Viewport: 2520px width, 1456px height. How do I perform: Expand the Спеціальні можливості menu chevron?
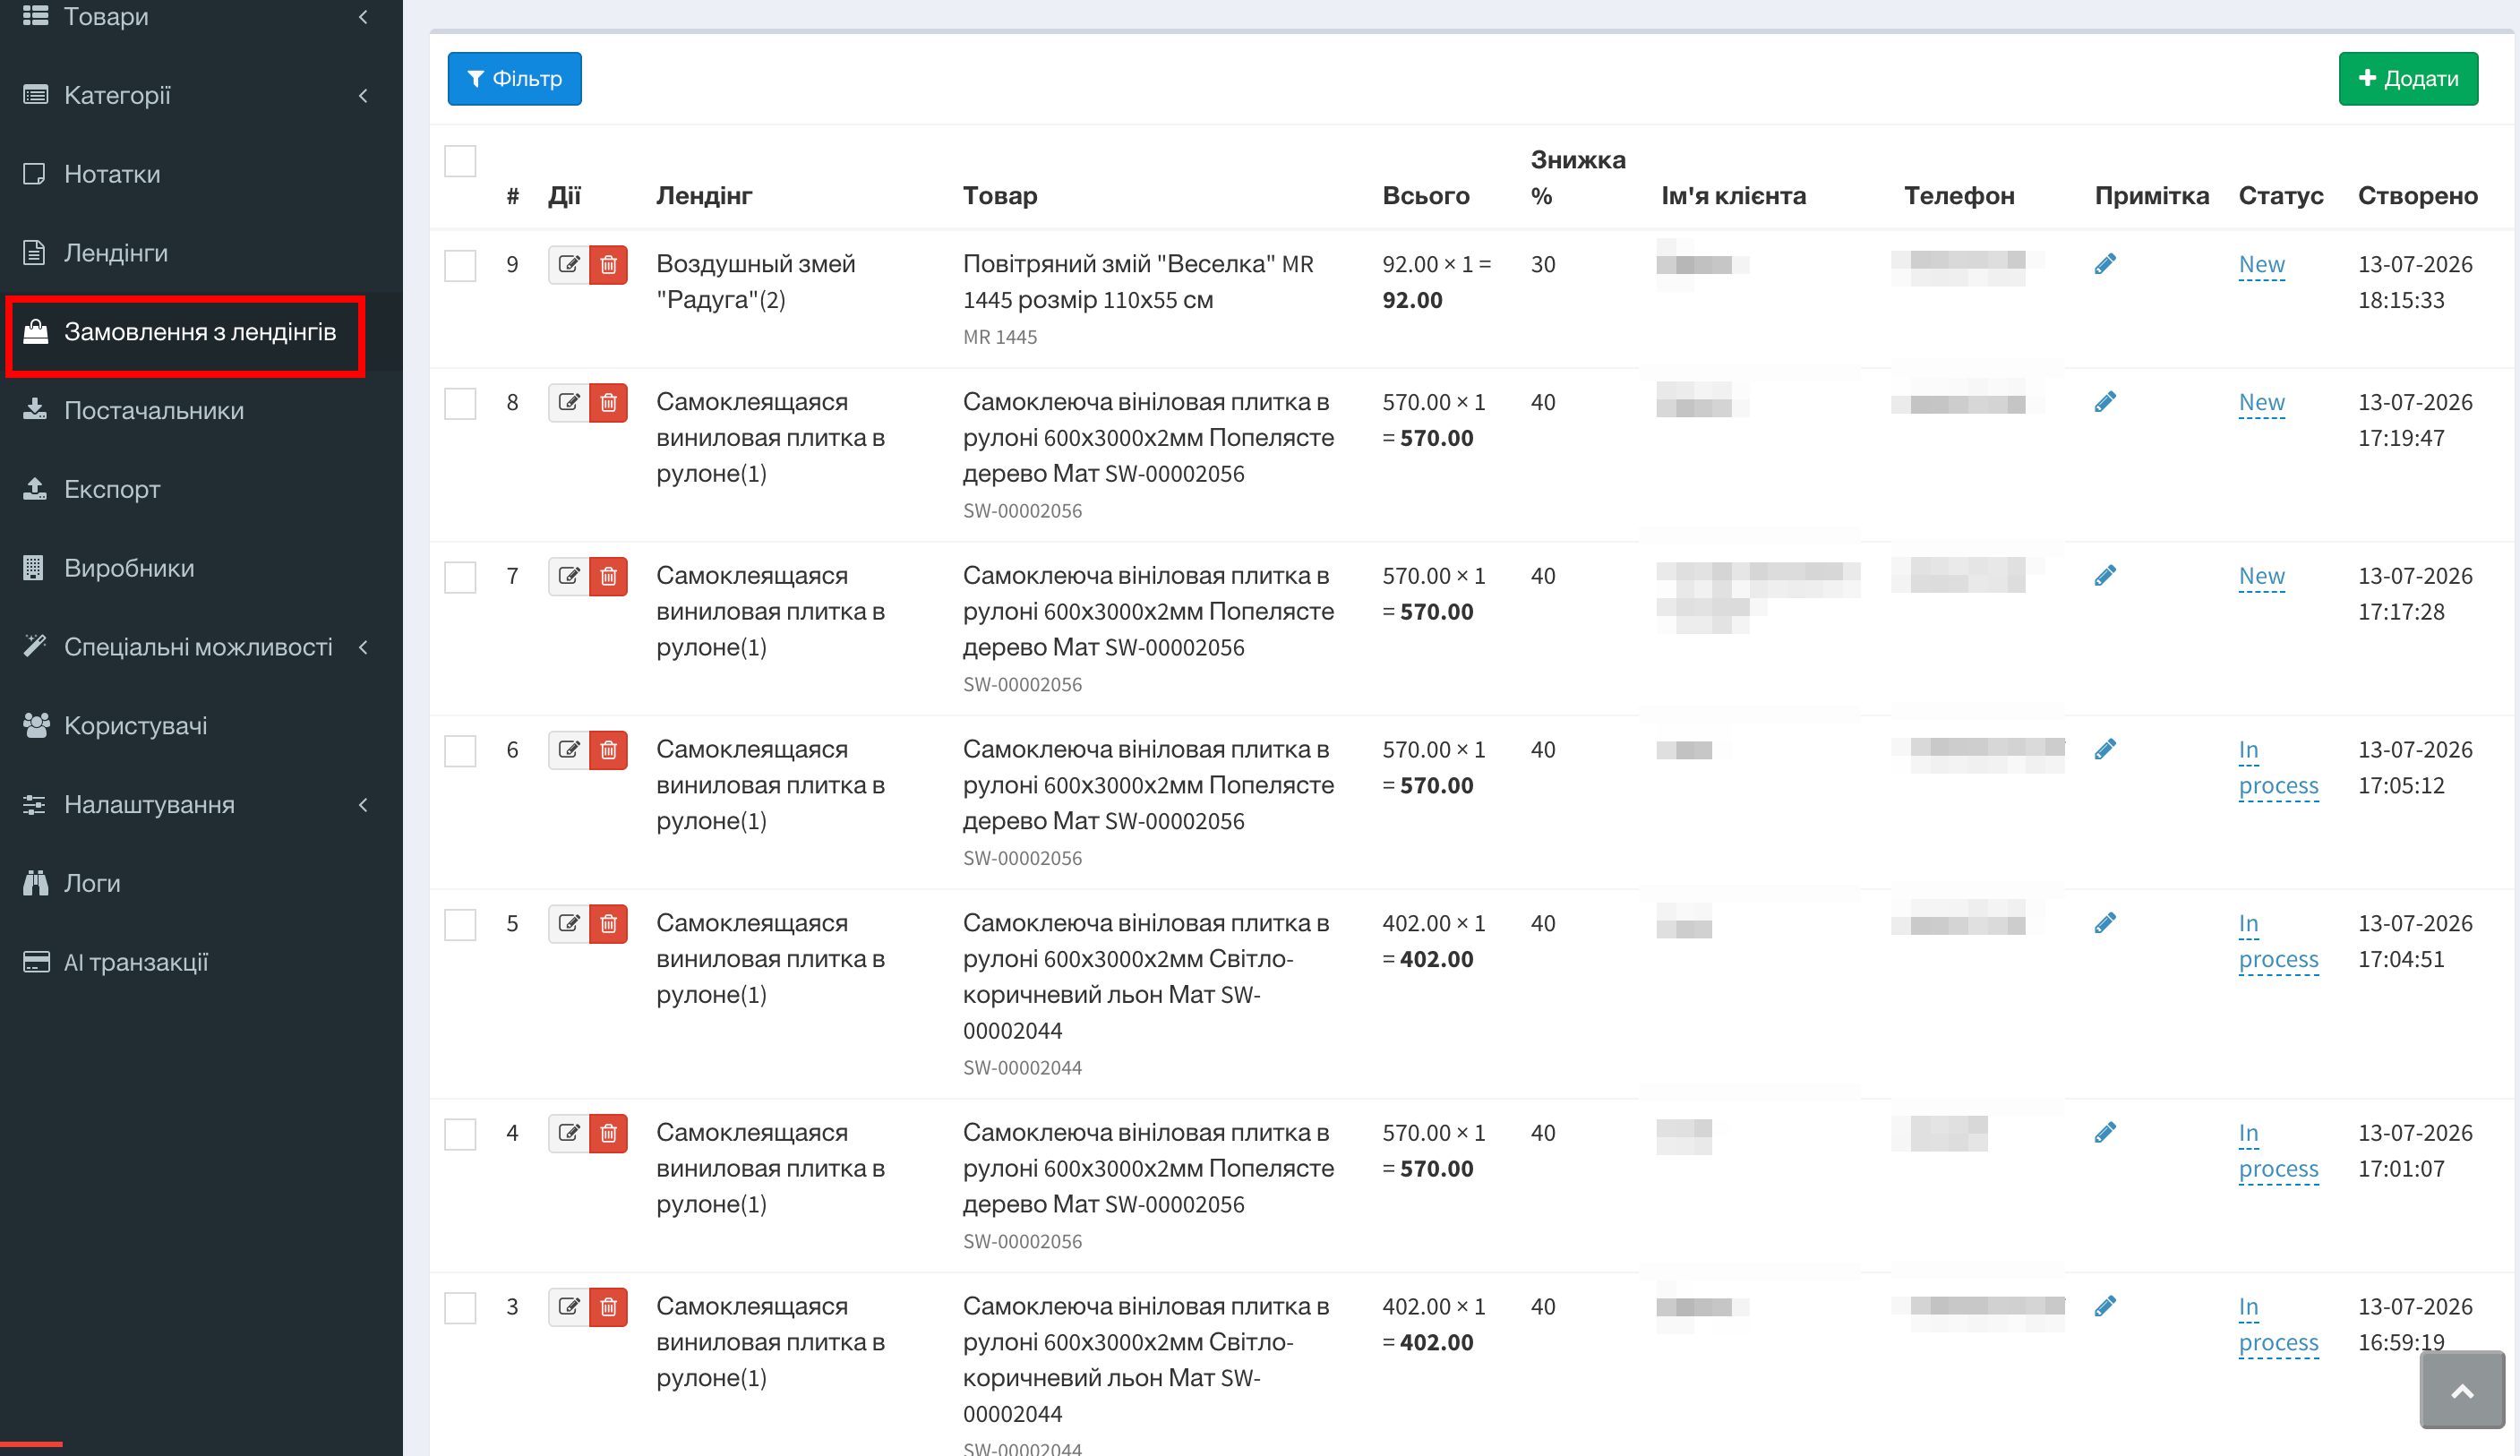pyautogui.click(x=363, y=647)
